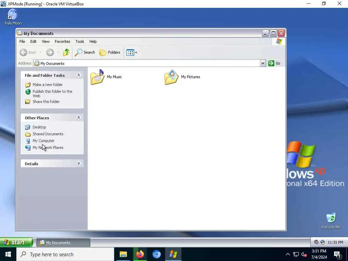Click the Type here to search box
The image size is (348, 261).
65,254
